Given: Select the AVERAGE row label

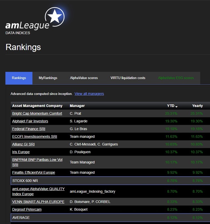Looking at the screenshot, I should tap(21, 218).
